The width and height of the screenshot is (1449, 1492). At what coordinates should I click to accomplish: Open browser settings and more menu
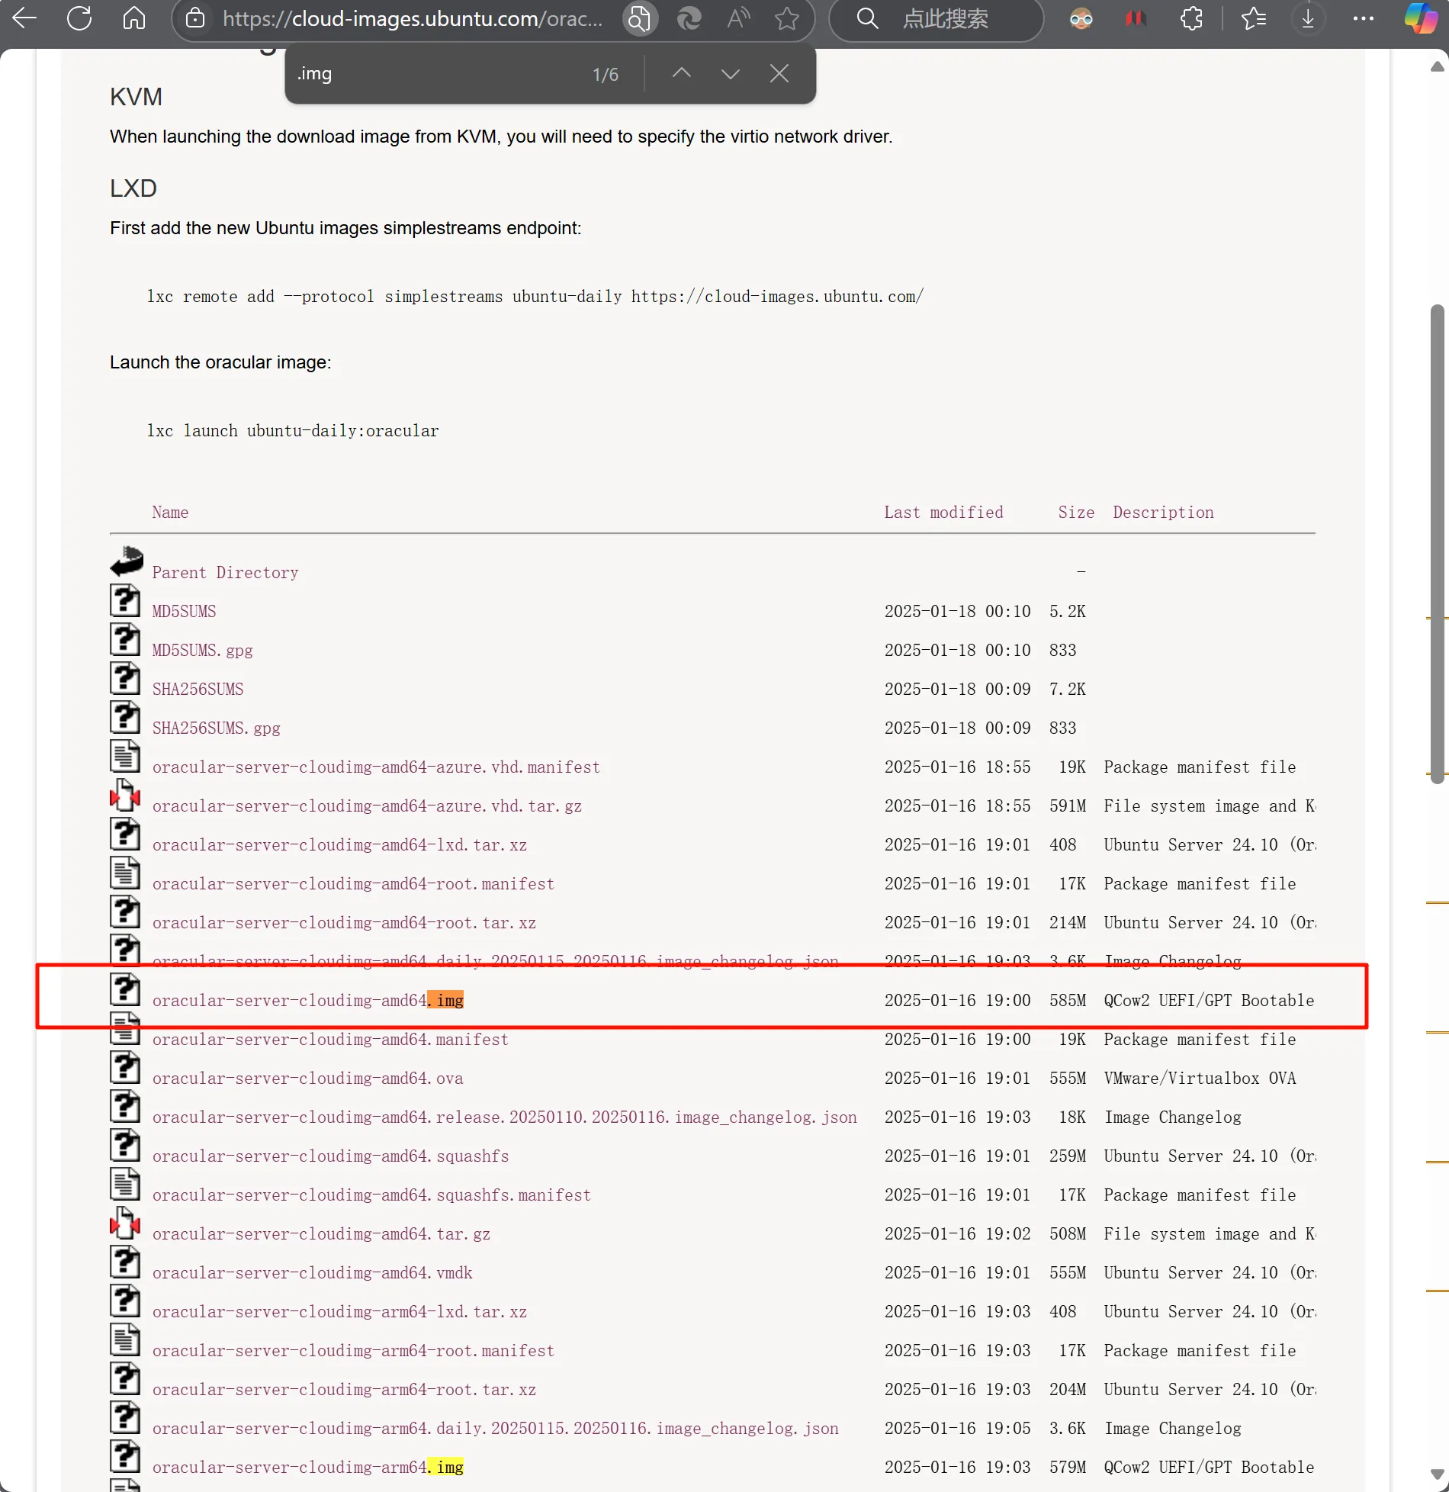coord(1363,18)
